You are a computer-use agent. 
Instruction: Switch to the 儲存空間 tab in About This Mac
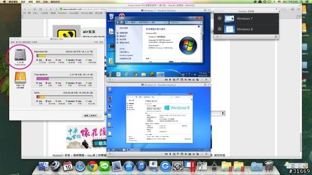(26, 42)
